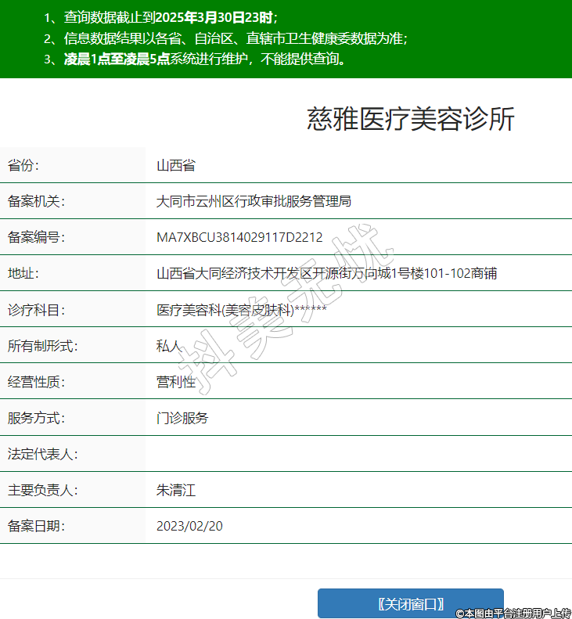This screenshot has width=572, height=619.
Task: Click the 私人 ownership value
Action: coord(169,346)
